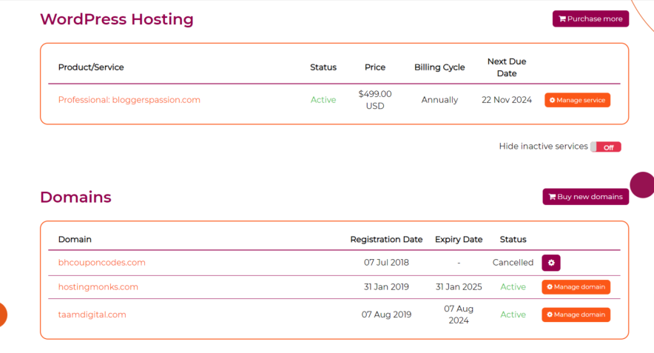This screenshot has width=654, height=353.
Task: Toggle the Hide inactive services switch
Action: [x=605, y=147]
